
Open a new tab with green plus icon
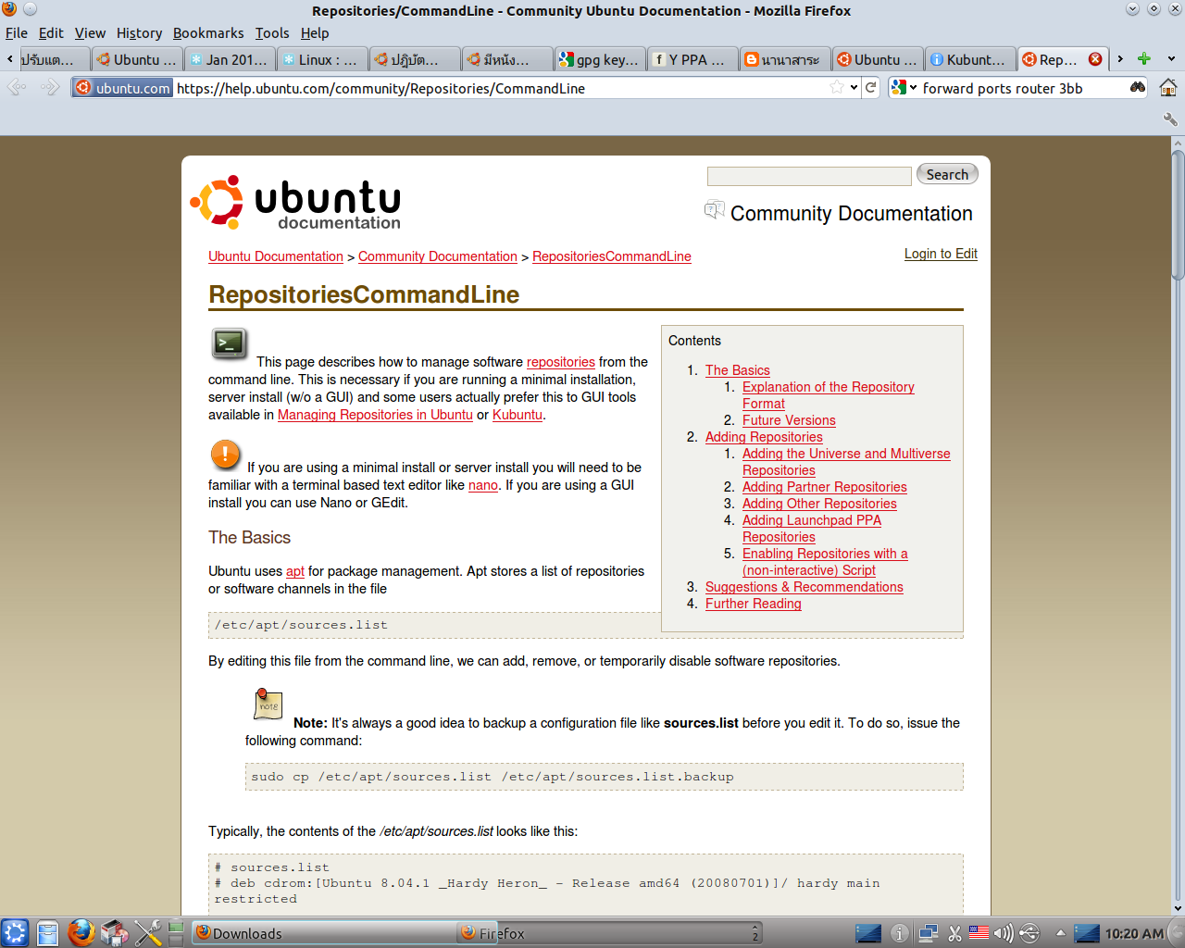(1144, 58)
